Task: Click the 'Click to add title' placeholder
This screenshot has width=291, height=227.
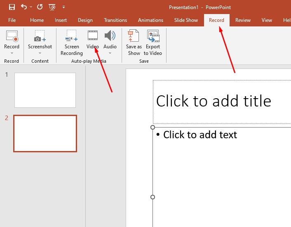Action: 214,101
